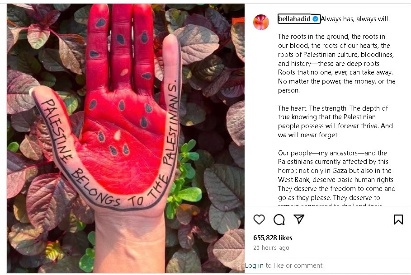This screenshot has width=411, height=275.
Task: Open the '20 hours ago' timestamp
Action: (271, 247)
